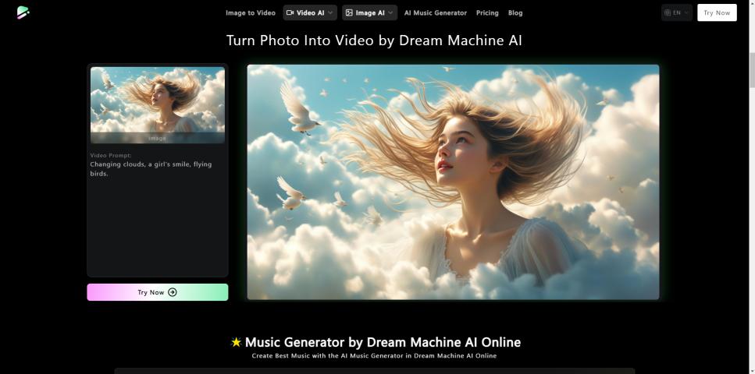Image resolution: width=755 pixels, height=374 pixels.
Task: Go to Image to Video in navigation
Action: pyautogui.click(x=250, y=12)
